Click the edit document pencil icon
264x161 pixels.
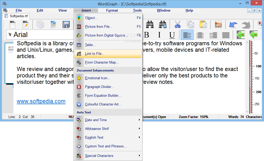tap(26, 24)
